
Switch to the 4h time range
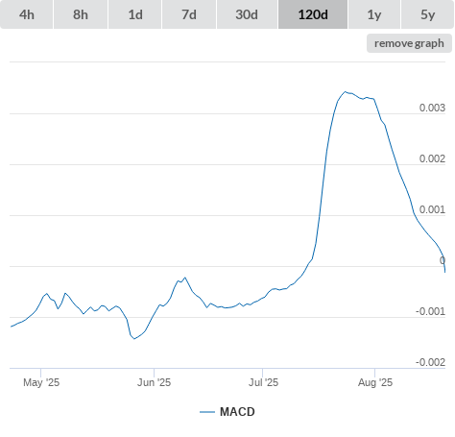(x=27, y=14)
